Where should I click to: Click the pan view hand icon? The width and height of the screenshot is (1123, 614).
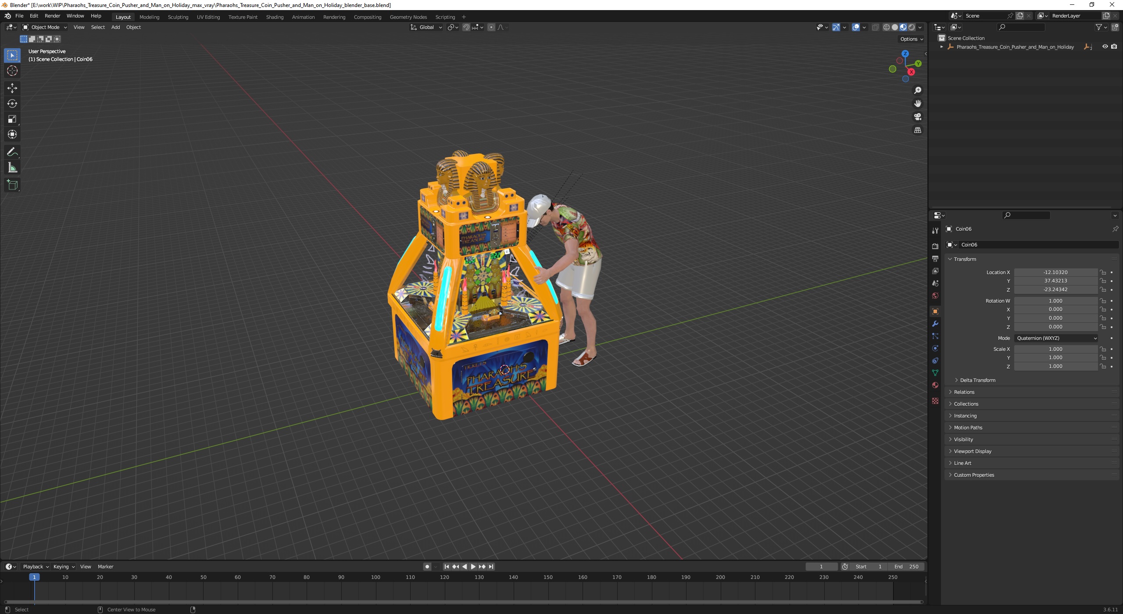(917, 104)
